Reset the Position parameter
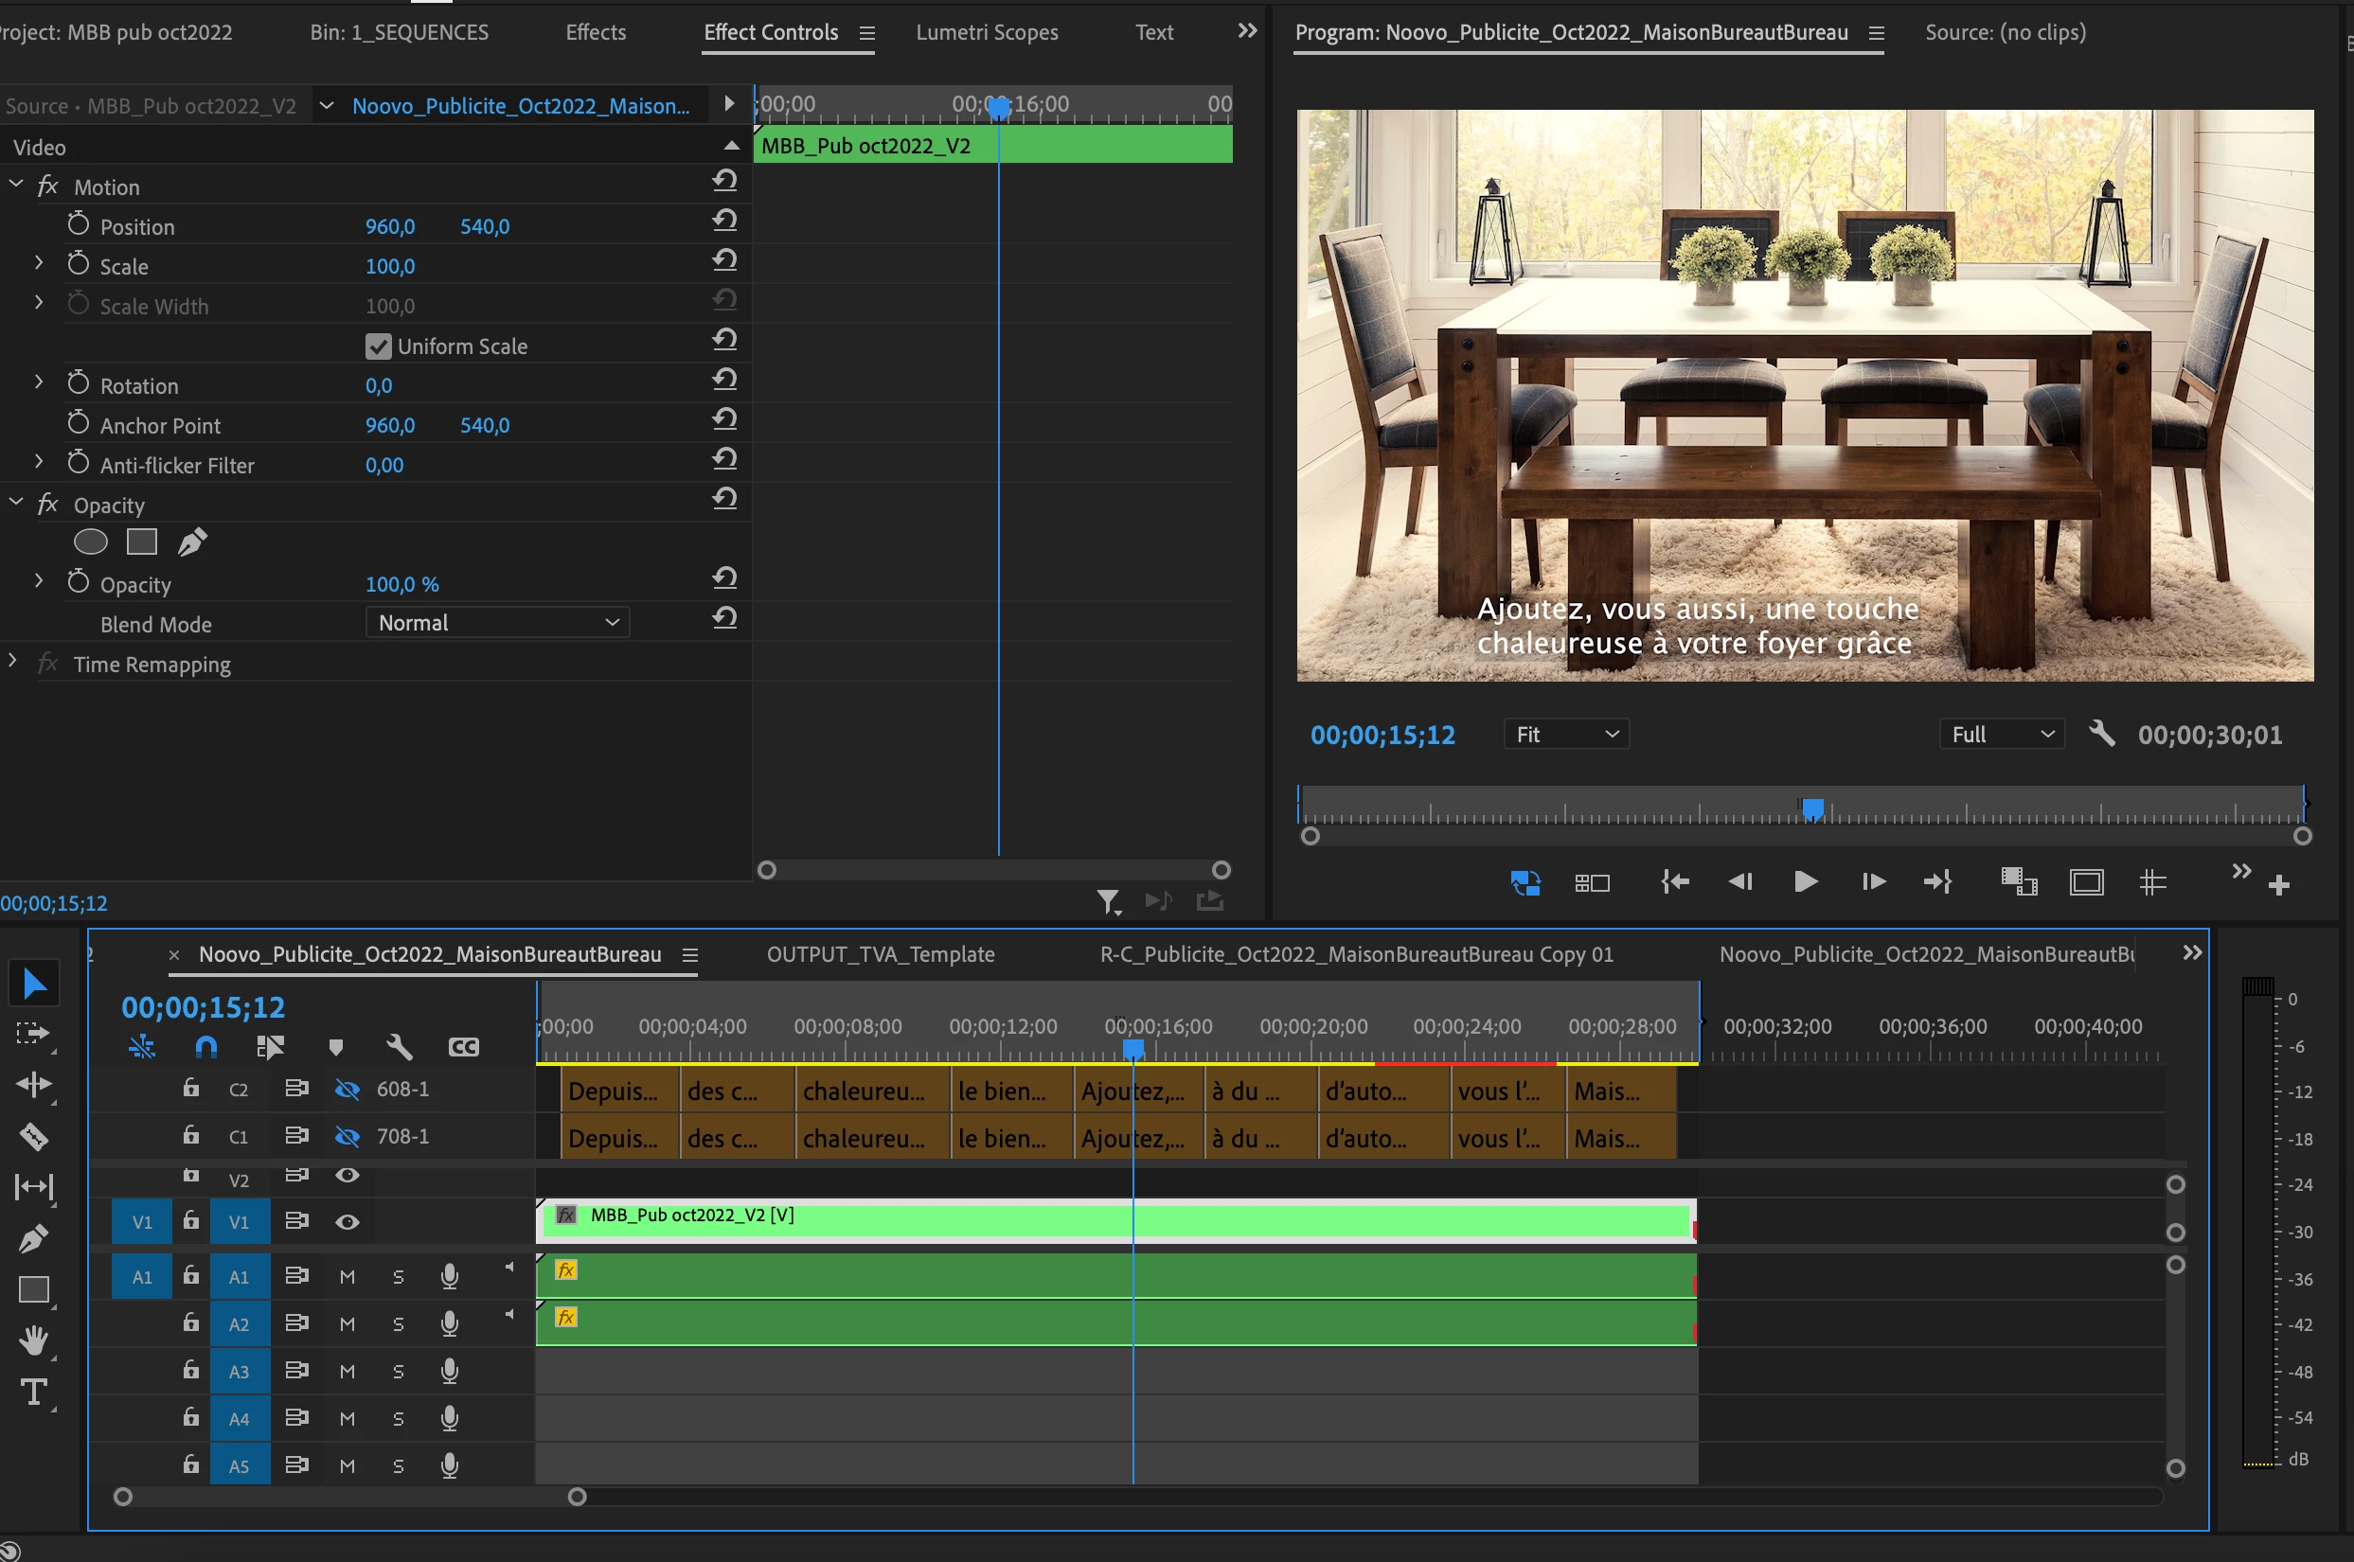Viewport: 2354px width, 1562px height. [x=724, y=222]
